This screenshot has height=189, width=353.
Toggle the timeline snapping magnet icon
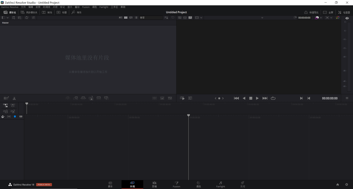coord(3,116)
